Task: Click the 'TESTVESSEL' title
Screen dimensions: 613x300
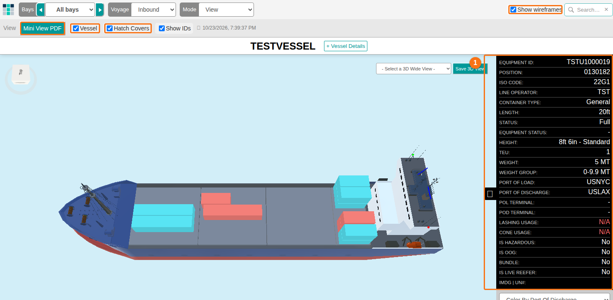Action: click(283, 46)
